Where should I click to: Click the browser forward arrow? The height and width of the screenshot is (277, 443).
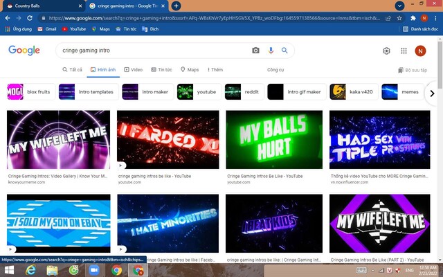19,18
